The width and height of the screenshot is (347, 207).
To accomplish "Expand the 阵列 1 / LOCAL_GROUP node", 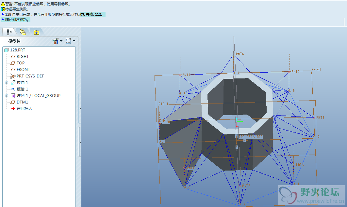I will (7, 96).
